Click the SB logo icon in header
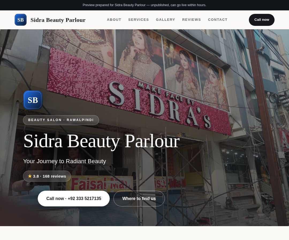The height and width of the screenshot is (240, 289). [20, 20]
